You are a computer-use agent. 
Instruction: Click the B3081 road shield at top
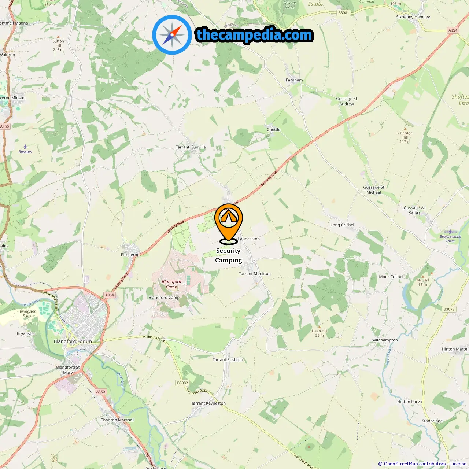[344, 13]
